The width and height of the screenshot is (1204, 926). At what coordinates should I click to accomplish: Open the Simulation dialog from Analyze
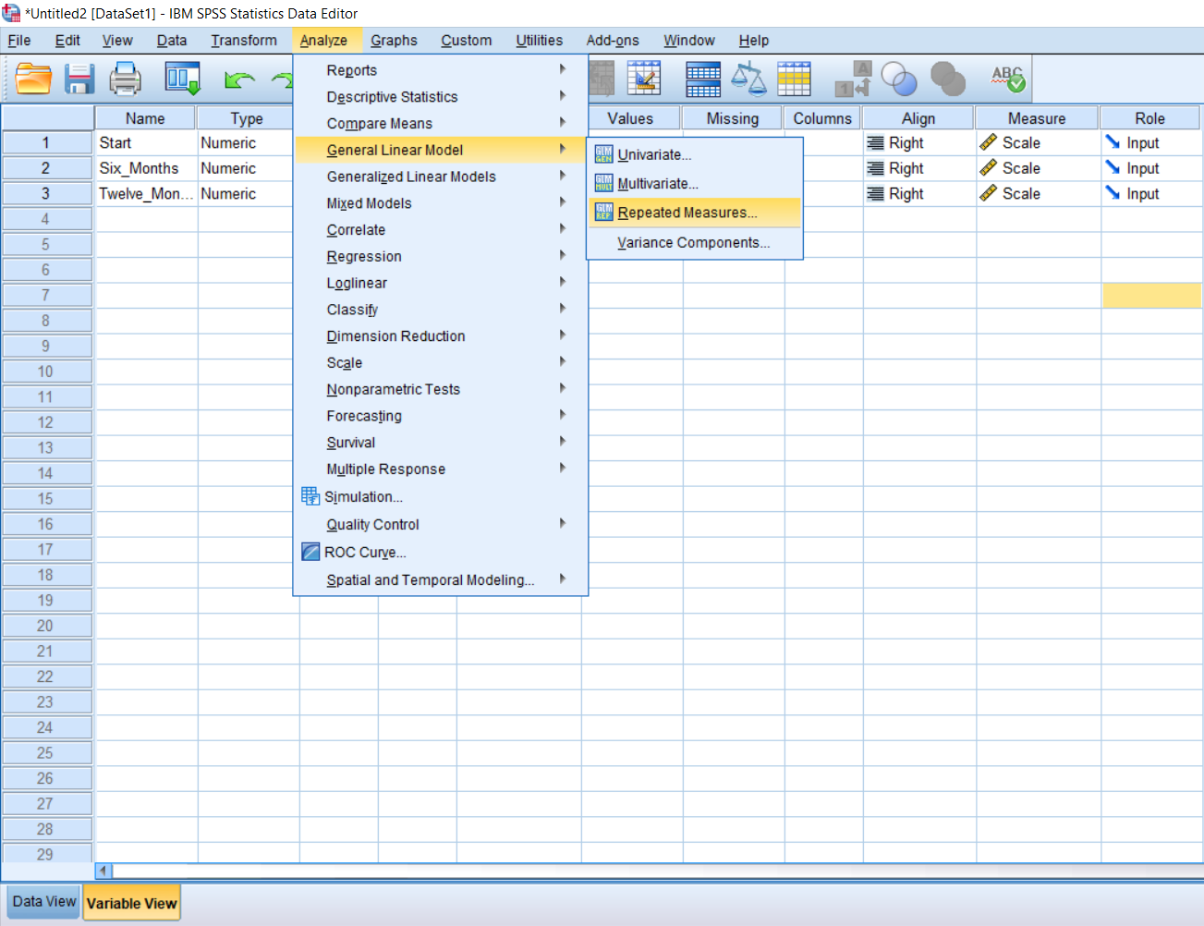pyautogui.click(x=360, y=496)
